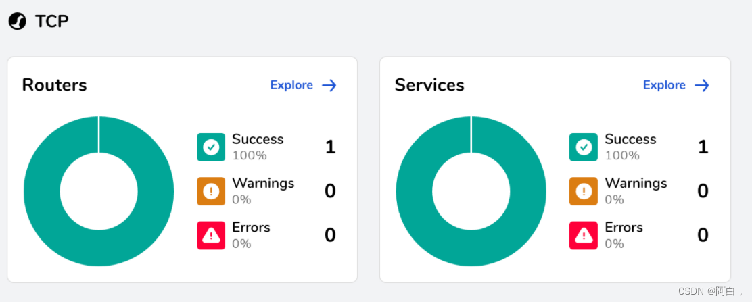This screenshot has height=302, width=752.
Task: Click the Routers Success checkmark icon
Action: pos(211,147)
